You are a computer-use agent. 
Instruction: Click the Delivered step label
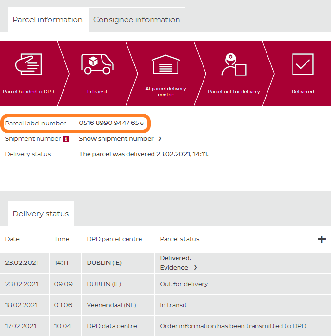pyautogui.click(x=303, y=91)
